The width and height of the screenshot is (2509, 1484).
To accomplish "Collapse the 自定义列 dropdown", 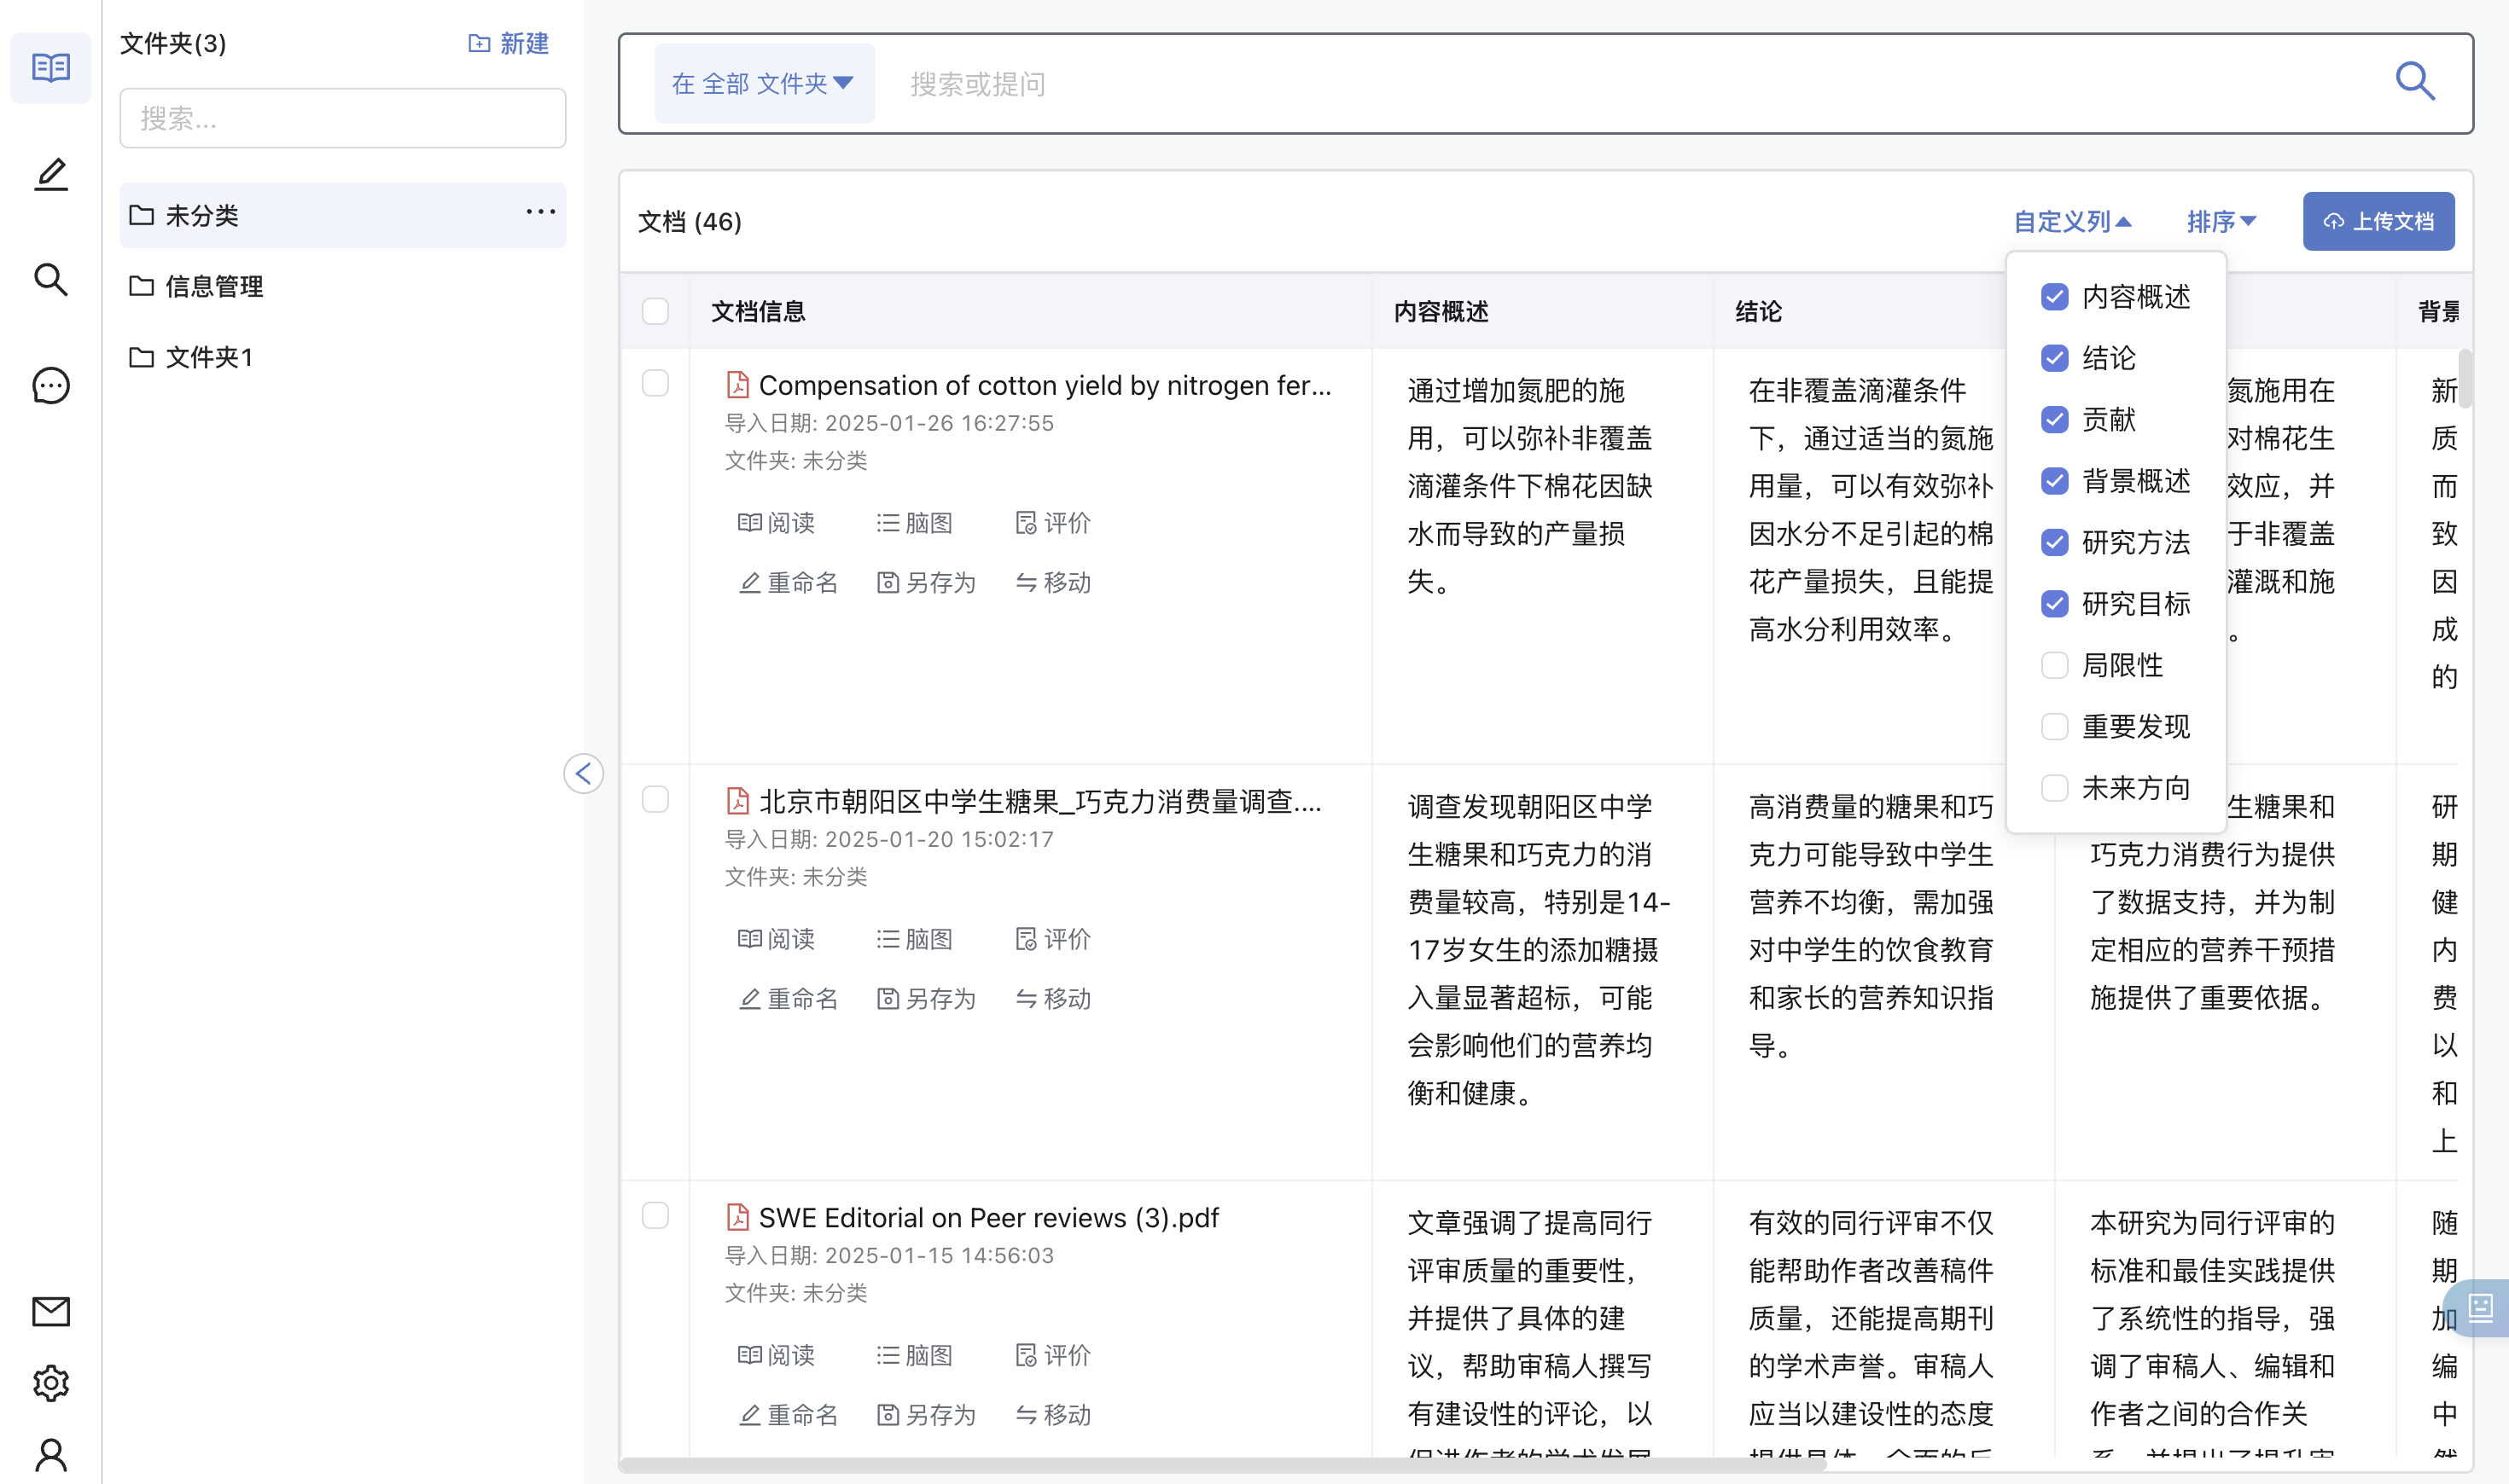I will [x=2072, y=221].
